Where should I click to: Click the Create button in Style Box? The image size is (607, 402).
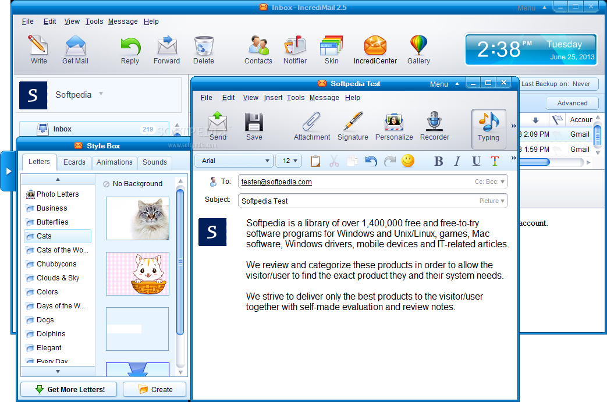pos(154,389)
